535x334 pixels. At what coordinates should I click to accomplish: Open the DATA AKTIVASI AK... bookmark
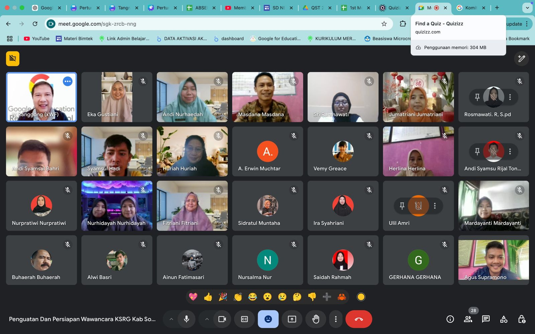coord(182,38)
